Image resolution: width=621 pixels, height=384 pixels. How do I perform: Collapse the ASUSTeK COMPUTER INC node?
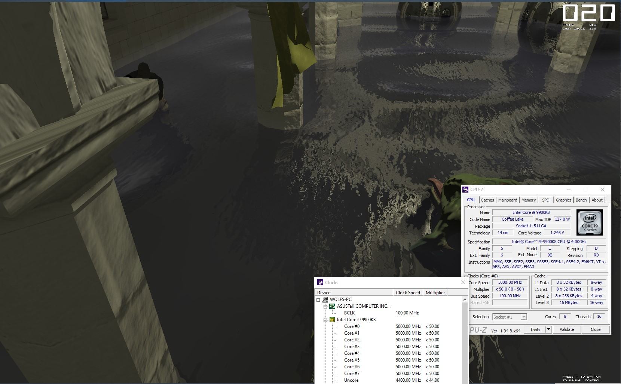coord(325,306)
